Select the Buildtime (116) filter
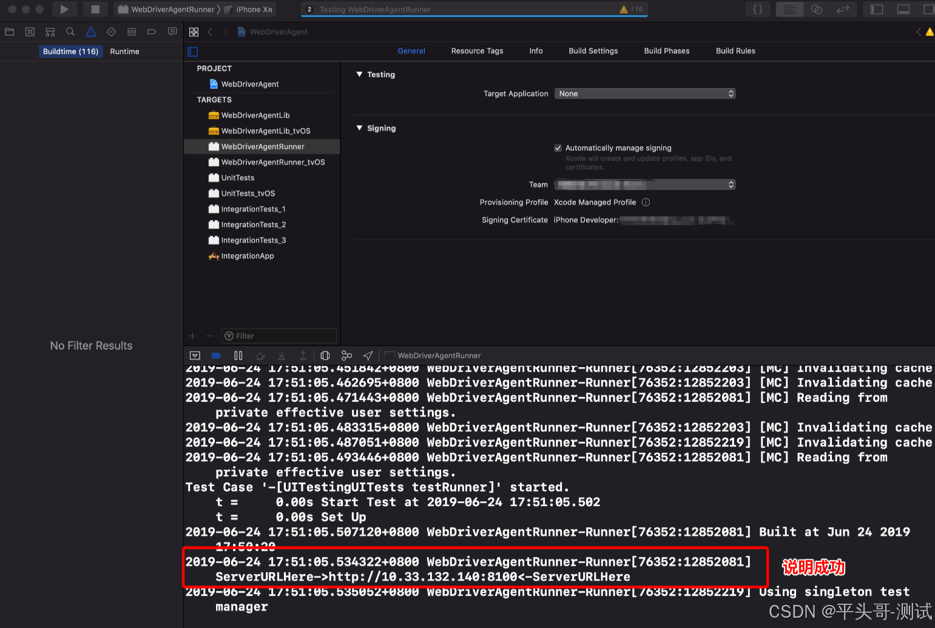The height and width of the screenshot is (628, 935). (70, 52)
